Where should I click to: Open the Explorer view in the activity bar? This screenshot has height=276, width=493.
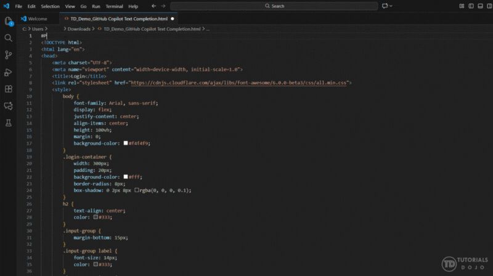[x=9, y=21]
